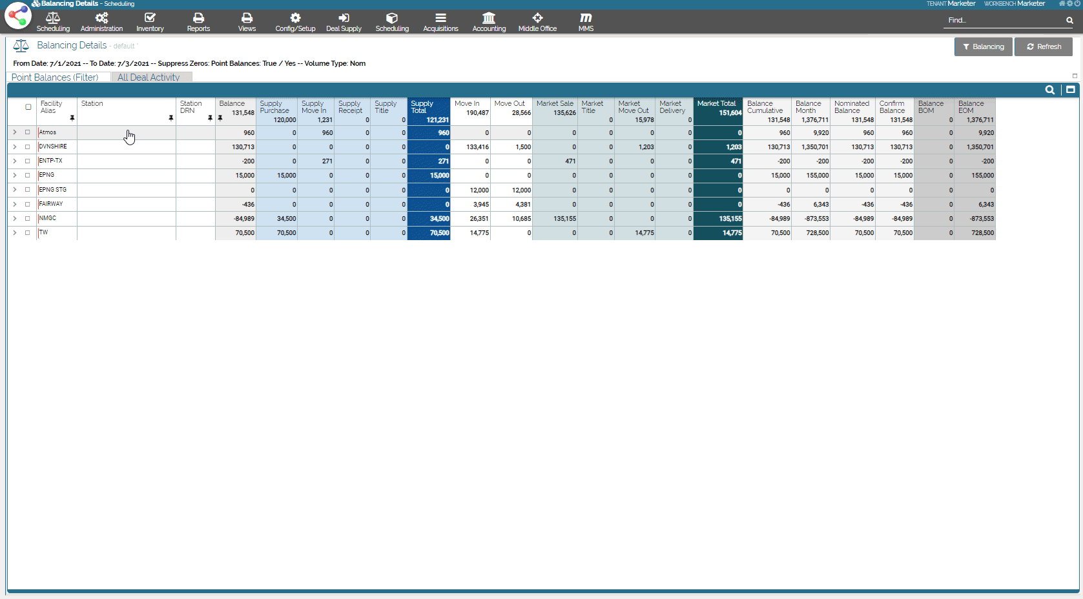The height and width of the screenshot is (599, 1083).
Task: Check the select-all header checkbox
Action: [28, 107]
